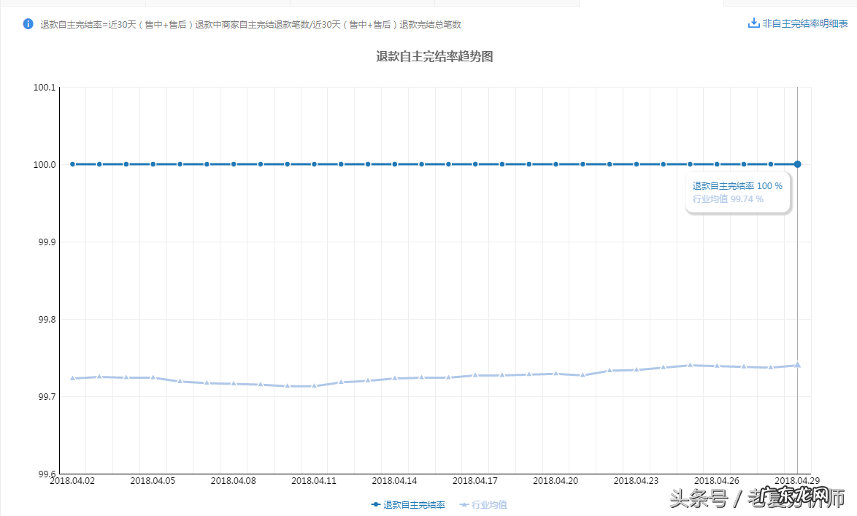This screenshot has width=857, height=516.
Task: Click the 行业均值 triangle marker at 2018.04.11
Action: [x=314, y=385]
